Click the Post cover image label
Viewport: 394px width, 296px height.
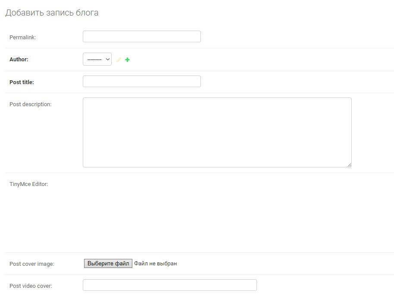(31, 264)
